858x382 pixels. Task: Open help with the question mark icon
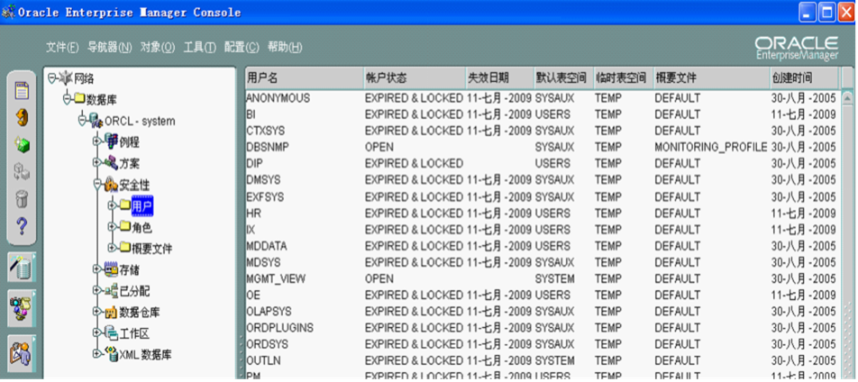click(x=22, y=225)
